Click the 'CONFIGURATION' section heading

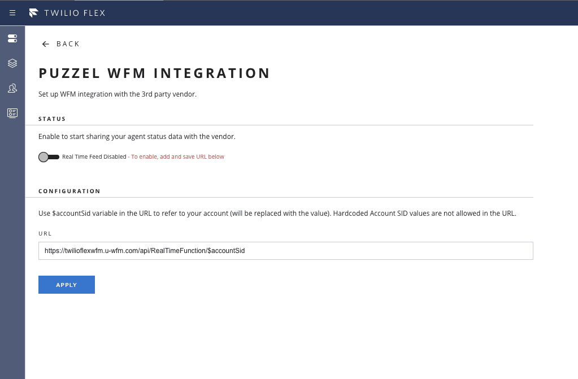coord(69,191)
